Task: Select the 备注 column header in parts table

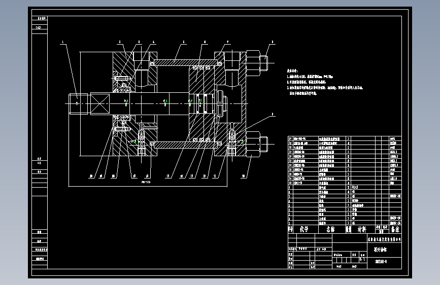Action: tap(395, 229)
